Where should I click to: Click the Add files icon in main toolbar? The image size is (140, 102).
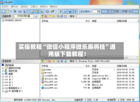point(60,11)
